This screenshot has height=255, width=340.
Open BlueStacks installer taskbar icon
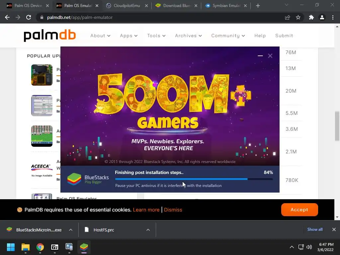[84, 247]
